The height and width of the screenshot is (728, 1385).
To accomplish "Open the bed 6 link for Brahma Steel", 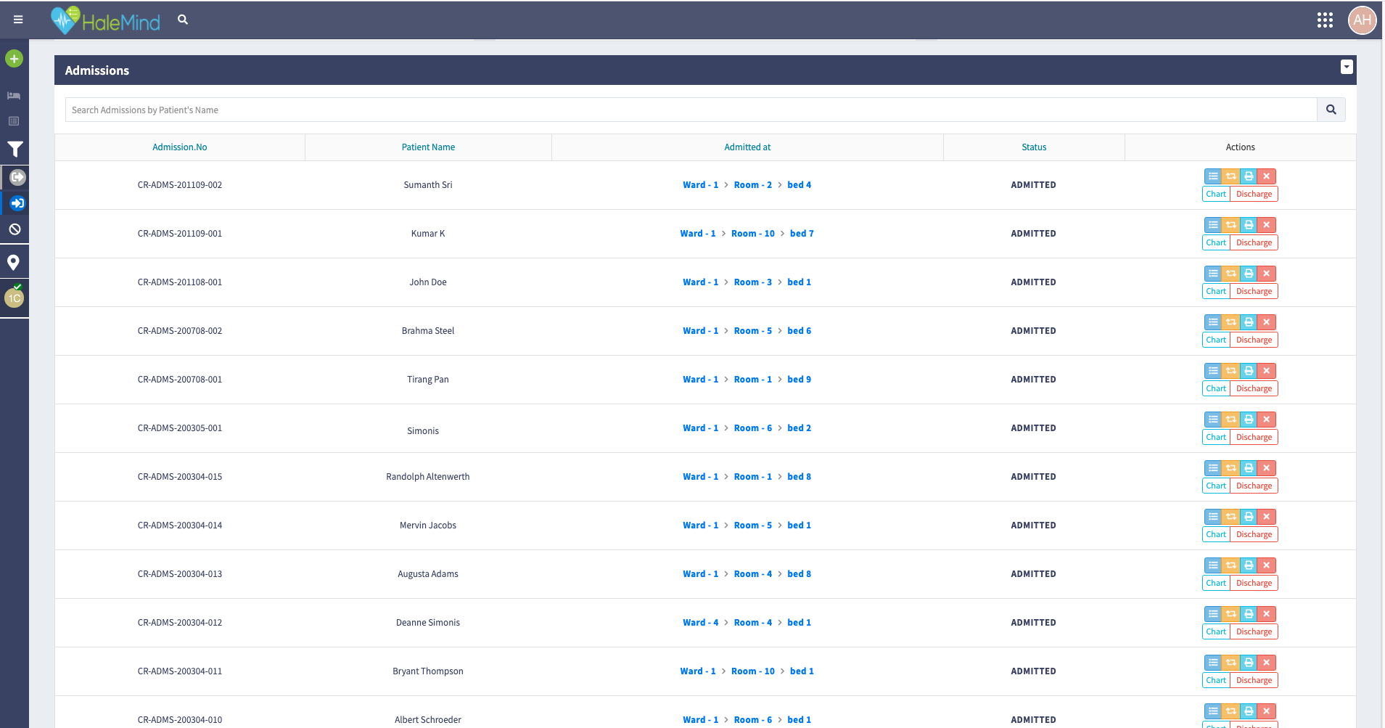I will click(x=800, y=331).
